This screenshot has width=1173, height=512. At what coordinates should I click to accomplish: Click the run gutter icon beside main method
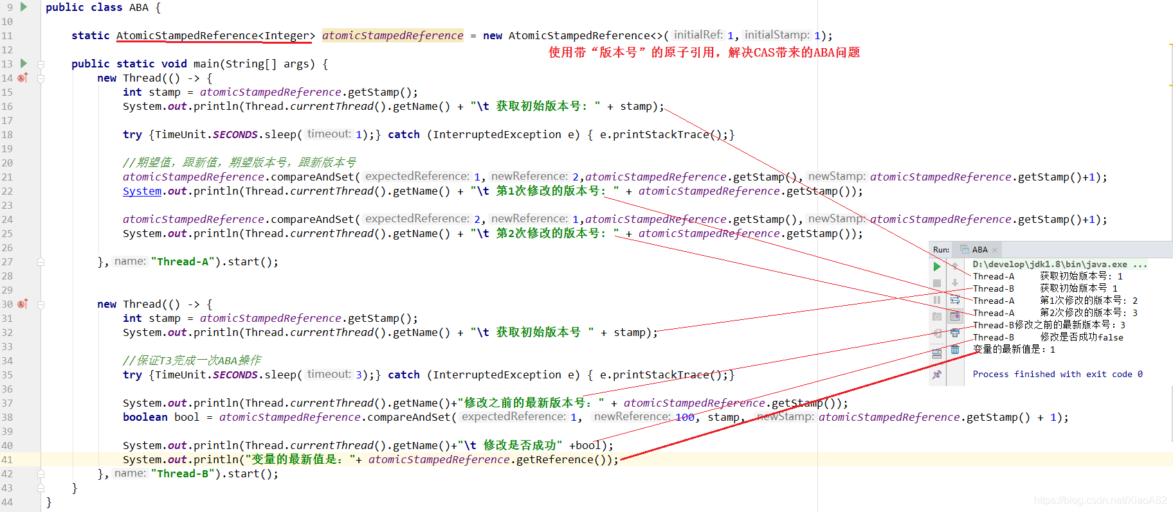pos(24,63)
